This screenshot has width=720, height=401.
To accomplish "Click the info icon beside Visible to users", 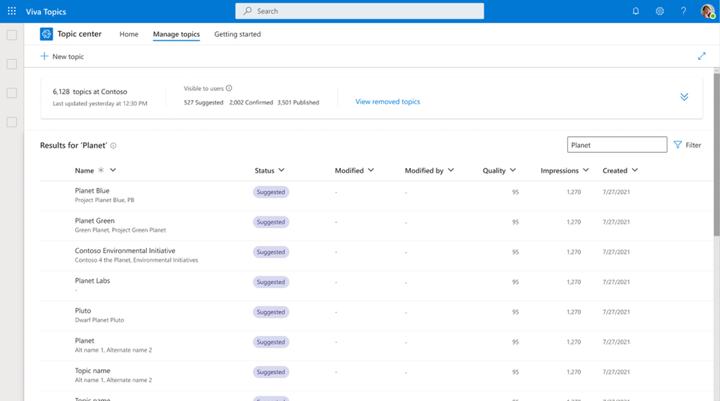I will (x=228, y=88).
